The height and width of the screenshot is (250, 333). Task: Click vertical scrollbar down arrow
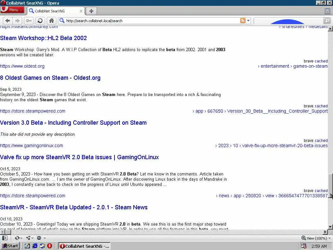click(x=330, y=227)
